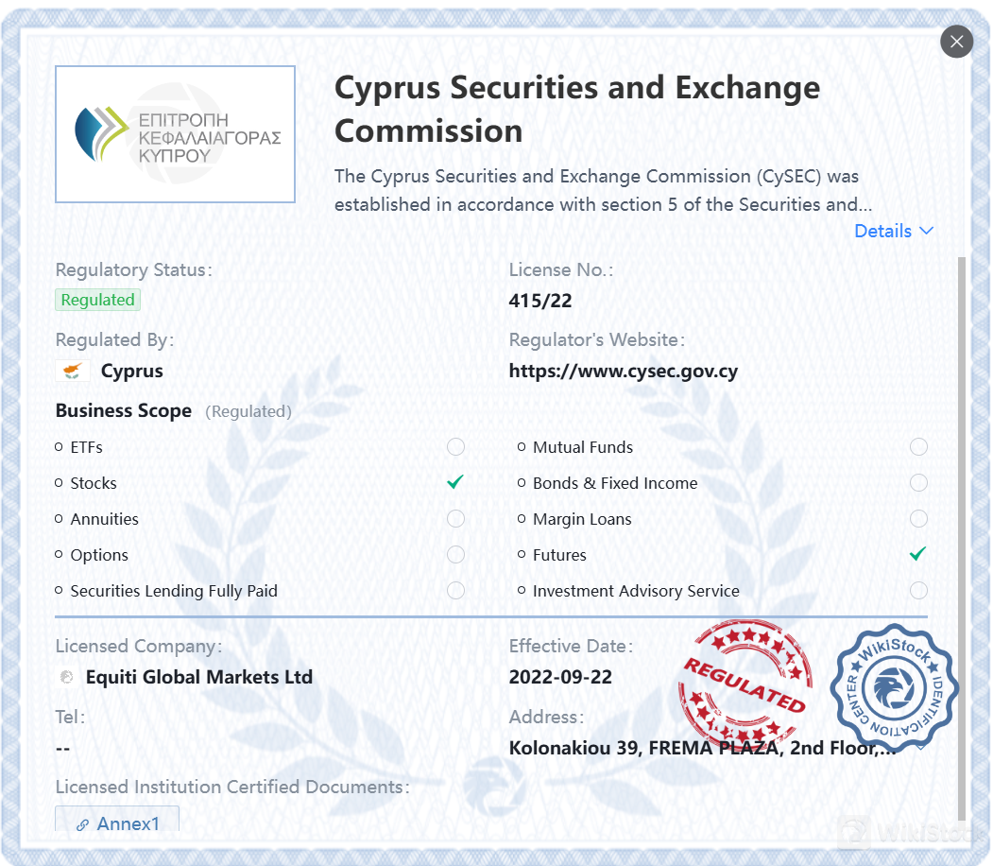Click the CySEC commission logo image
This screenshot has height=866, width=993.
point(175,133)
